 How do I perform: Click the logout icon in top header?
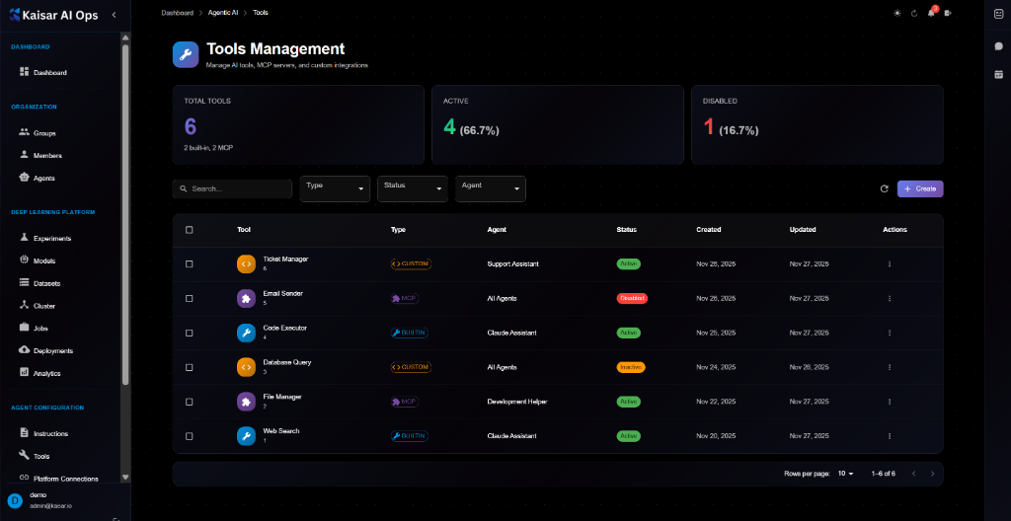coord(948,13)
